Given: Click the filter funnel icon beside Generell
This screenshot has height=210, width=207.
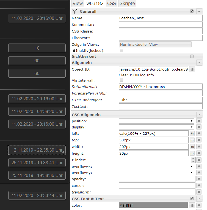Looking at the screenshot, I should [75, 11].
